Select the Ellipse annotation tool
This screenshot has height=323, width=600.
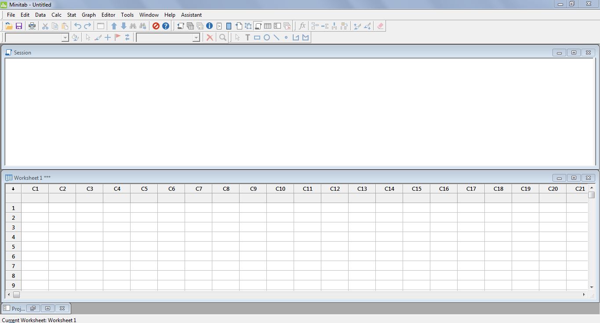click(x=267, y=37)
